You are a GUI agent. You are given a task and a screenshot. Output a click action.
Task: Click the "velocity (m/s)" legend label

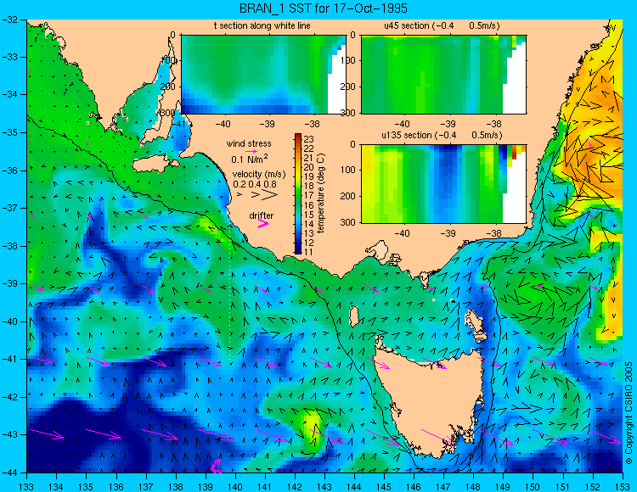pyautogui.click(x=259, y=175)
